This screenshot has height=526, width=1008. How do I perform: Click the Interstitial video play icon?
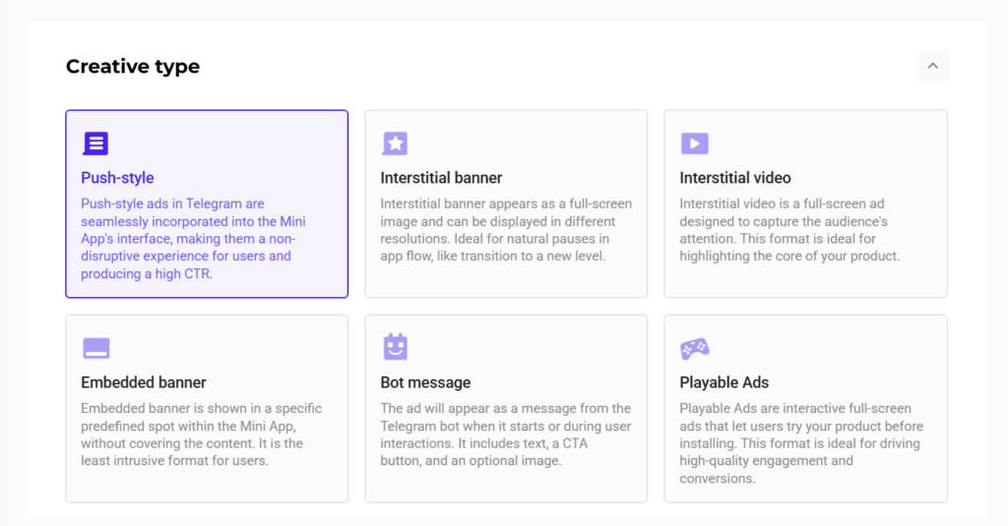coord(694,144)
